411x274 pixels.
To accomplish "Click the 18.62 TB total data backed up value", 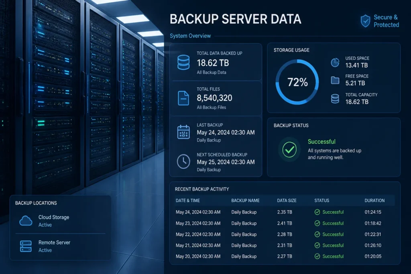I will click(213, 63).
